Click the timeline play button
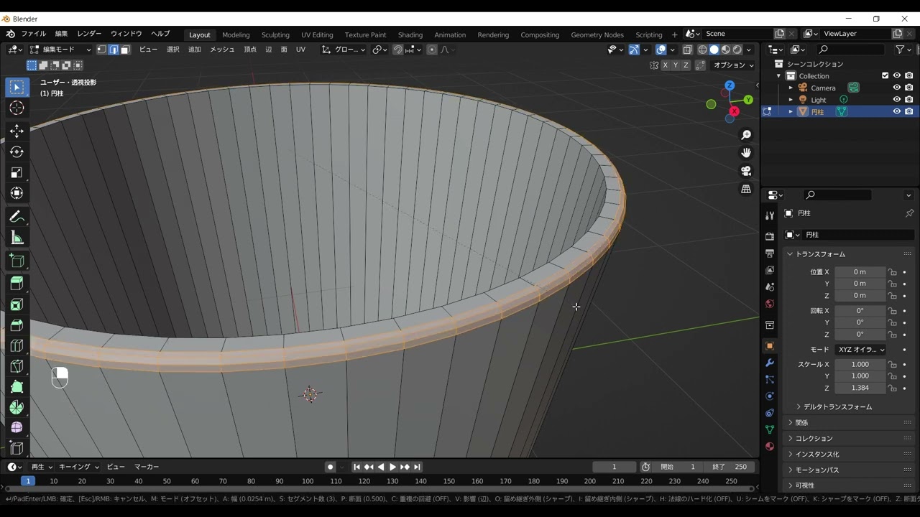Viewport: 920px width, 517px height. point(392,467)
